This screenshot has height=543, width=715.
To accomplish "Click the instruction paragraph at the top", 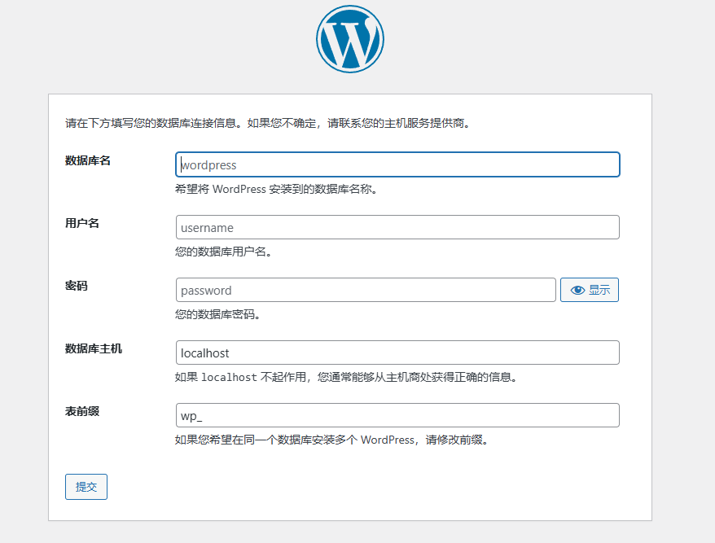I will pos(269,123).
